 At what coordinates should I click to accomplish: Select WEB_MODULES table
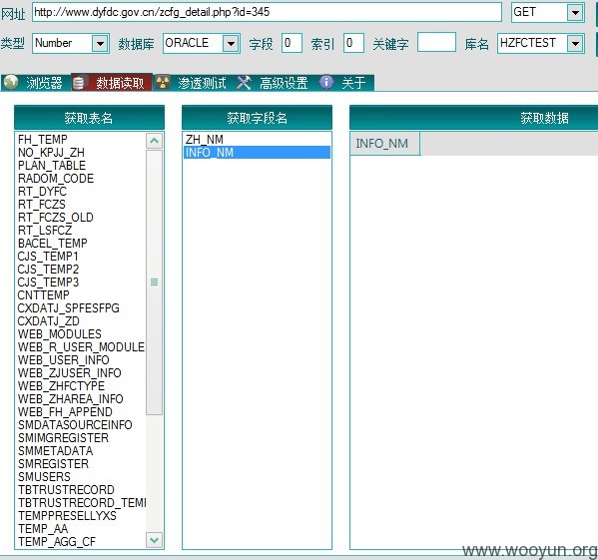[x=60, y=334]
